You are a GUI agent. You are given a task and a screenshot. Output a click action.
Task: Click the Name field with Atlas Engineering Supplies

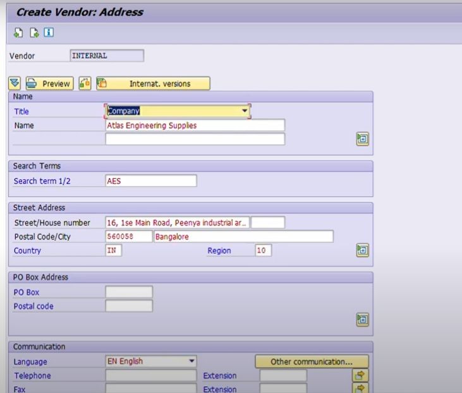coord(195,125)
